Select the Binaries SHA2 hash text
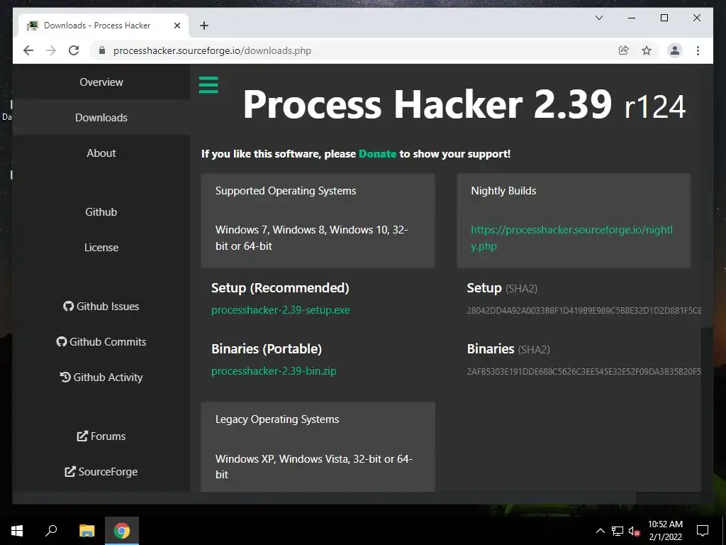This screenshot has height=545, width=726. (x=584, y=372)
